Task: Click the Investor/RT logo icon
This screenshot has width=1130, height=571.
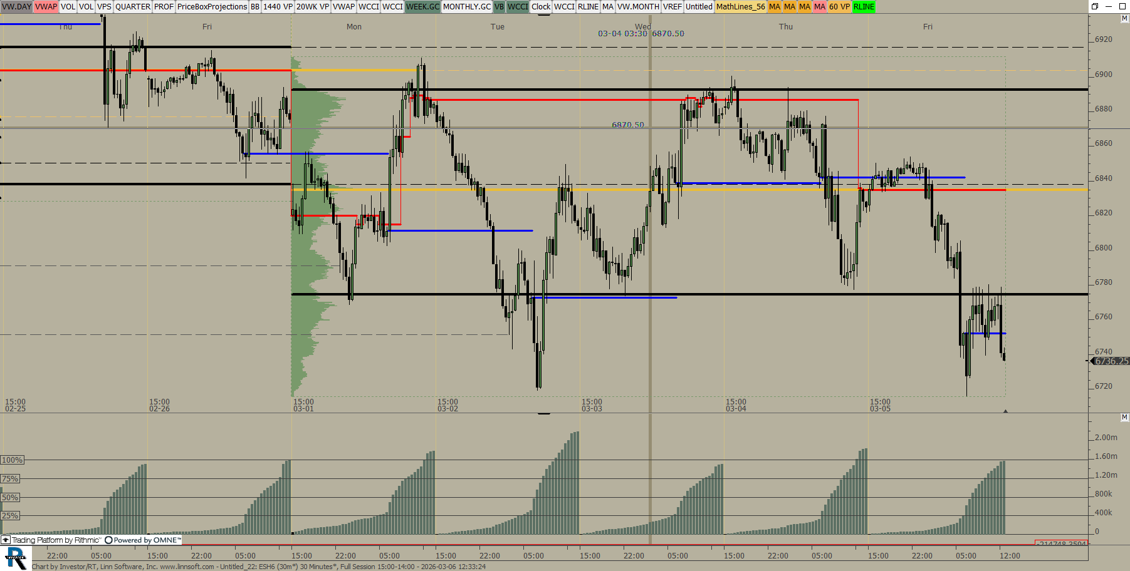Action: pyautogui.click(x=15, y=558)
